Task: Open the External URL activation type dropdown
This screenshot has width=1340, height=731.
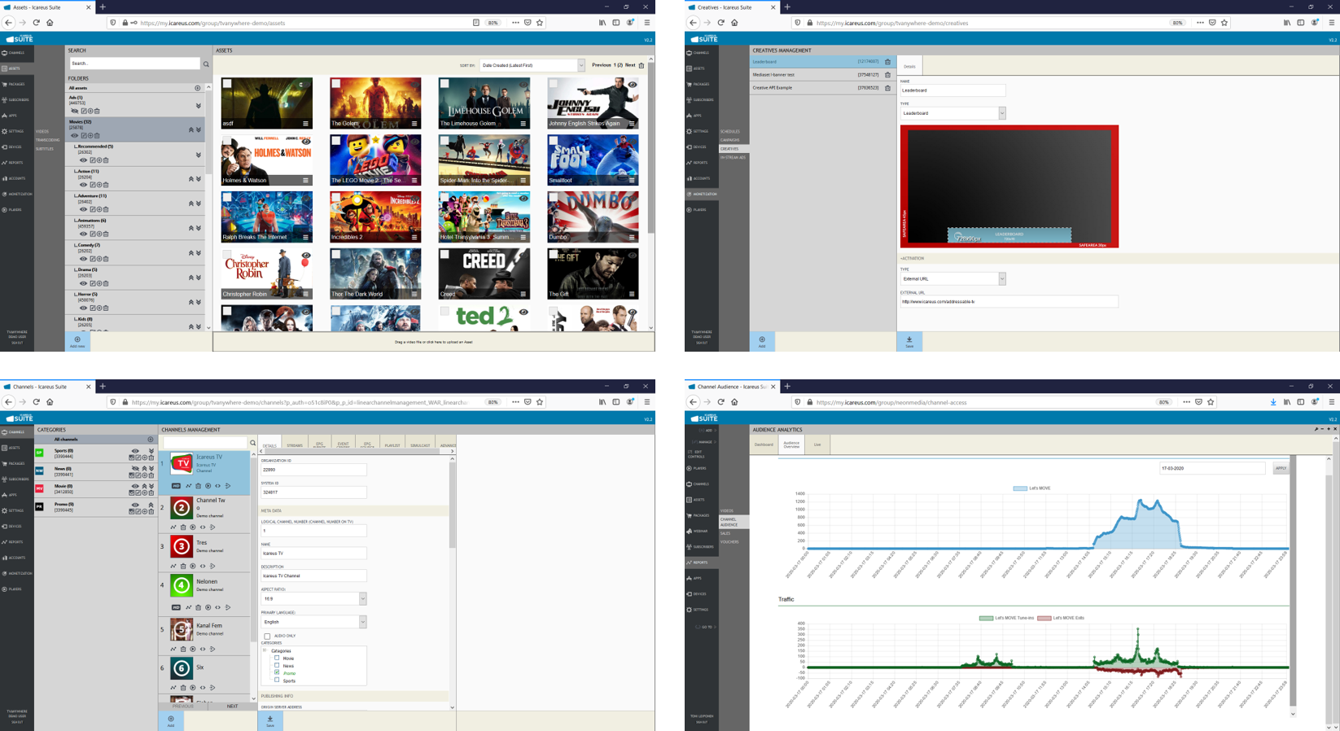Action: 952,278
